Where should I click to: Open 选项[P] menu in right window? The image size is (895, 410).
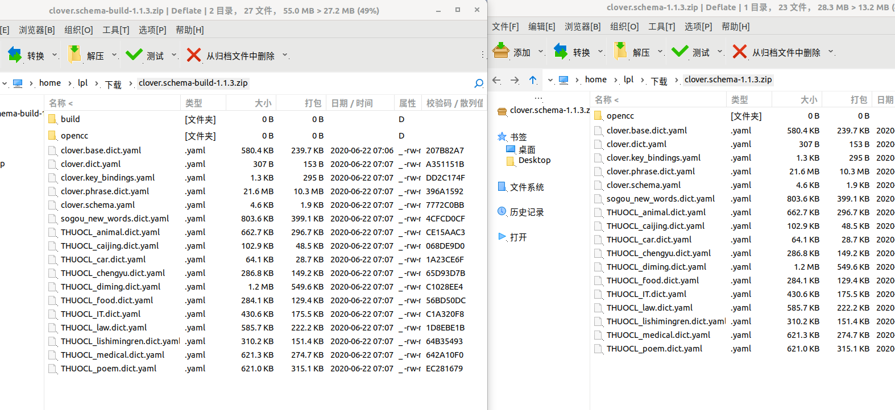pyautogui.click(x=698, y=27)
